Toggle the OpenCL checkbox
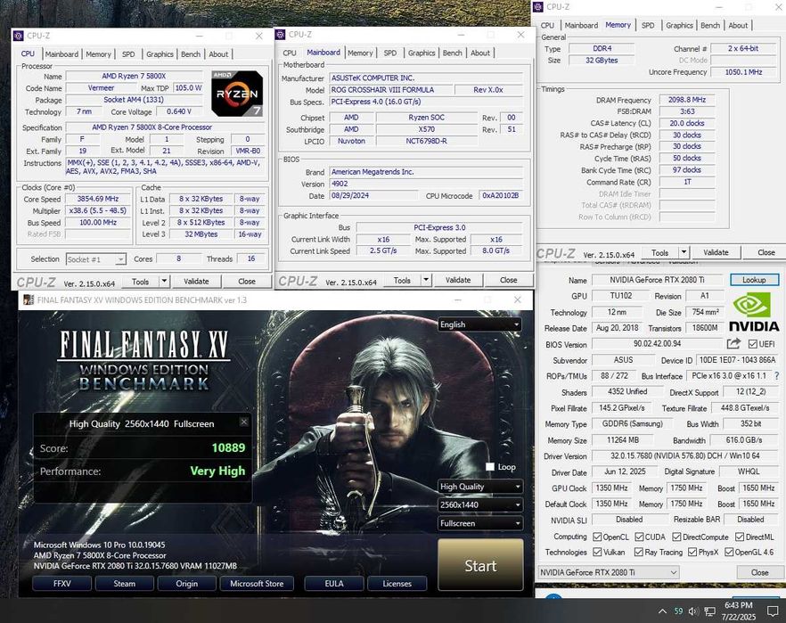 pyautogui.click(x=597, y=537)
